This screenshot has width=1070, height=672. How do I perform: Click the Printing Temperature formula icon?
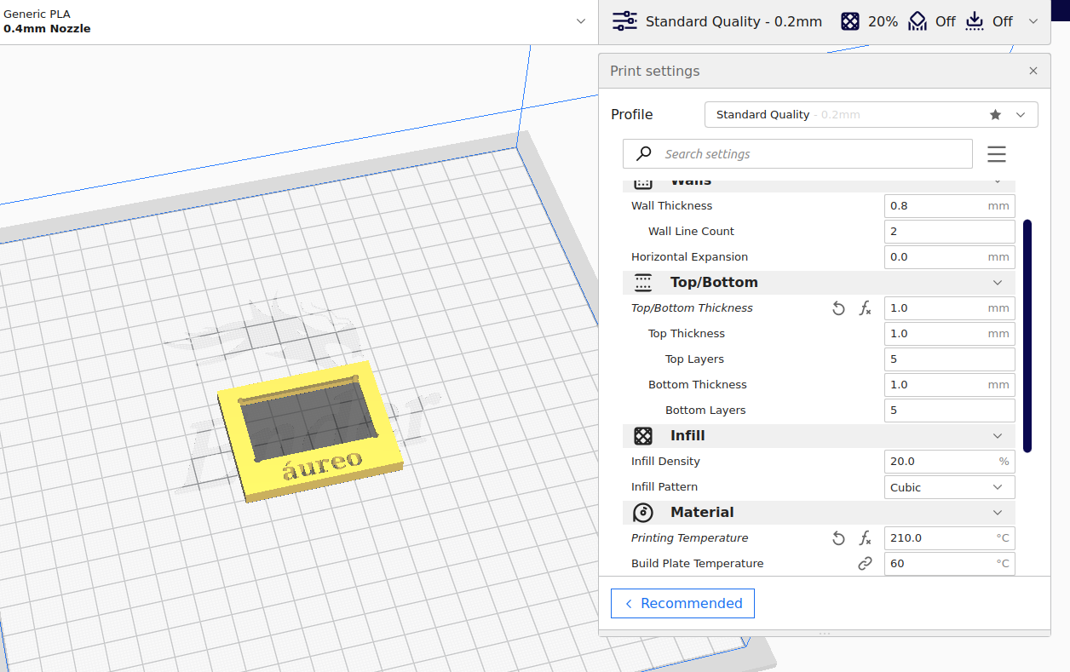pyautogui.click(x=865, y=538)
